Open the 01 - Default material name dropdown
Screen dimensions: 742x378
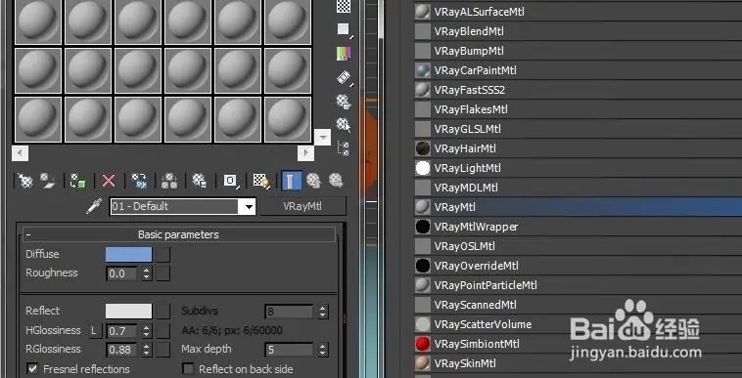point(249,207)
